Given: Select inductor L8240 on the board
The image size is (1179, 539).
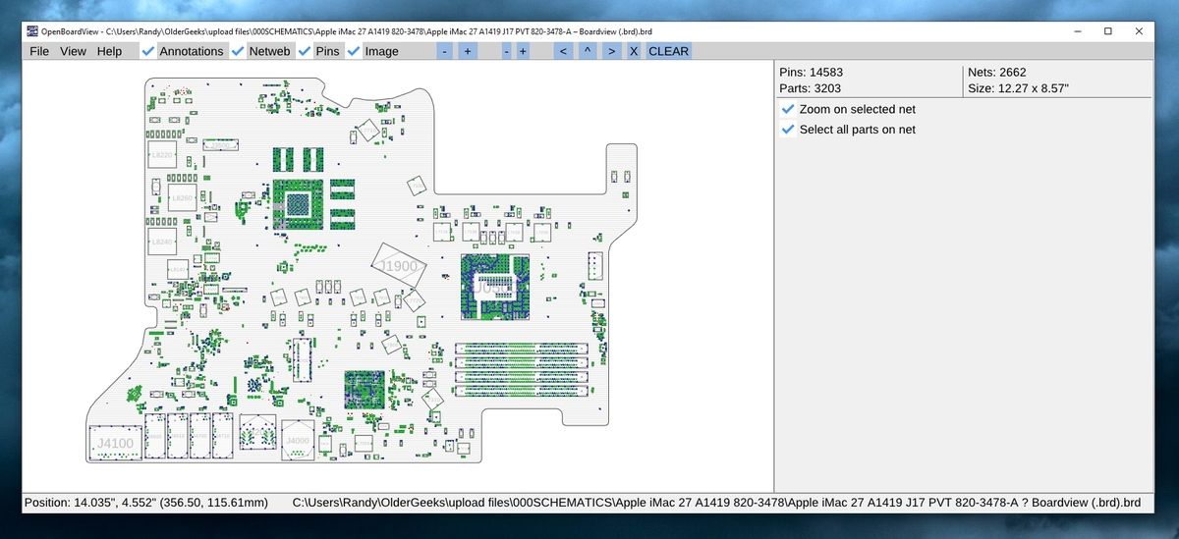Looking at the screenshot, I should coord(162,242).
